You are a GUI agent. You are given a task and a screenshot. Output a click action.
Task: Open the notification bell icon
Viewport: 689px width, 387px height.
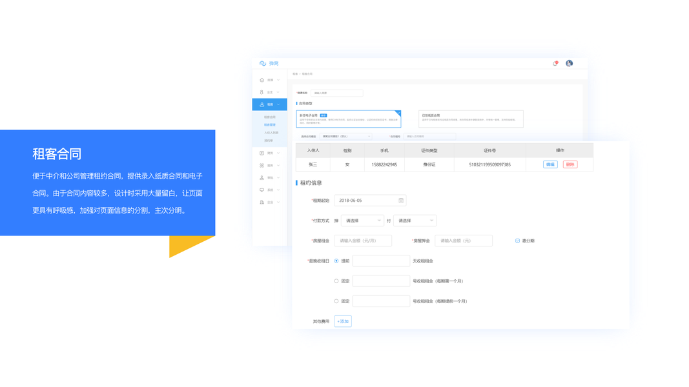tap(555, 64)
